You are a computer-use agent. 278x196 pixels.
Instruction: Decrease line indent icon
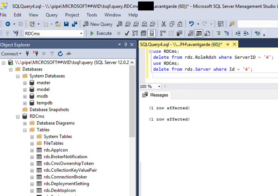238,33
